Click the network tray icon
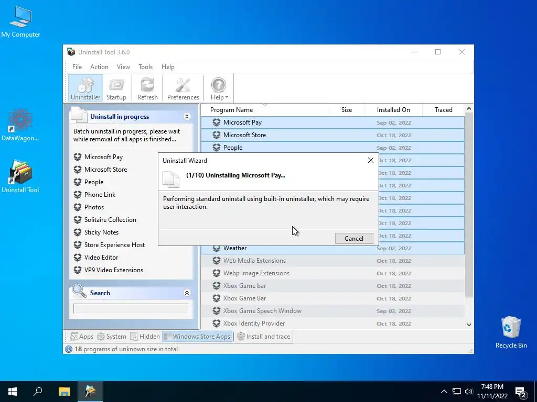 (457, 392)
